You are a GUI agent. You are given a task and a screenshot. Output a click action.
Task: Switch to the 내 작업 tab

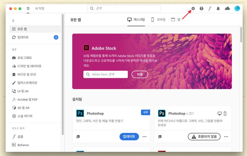click(40, 8)
